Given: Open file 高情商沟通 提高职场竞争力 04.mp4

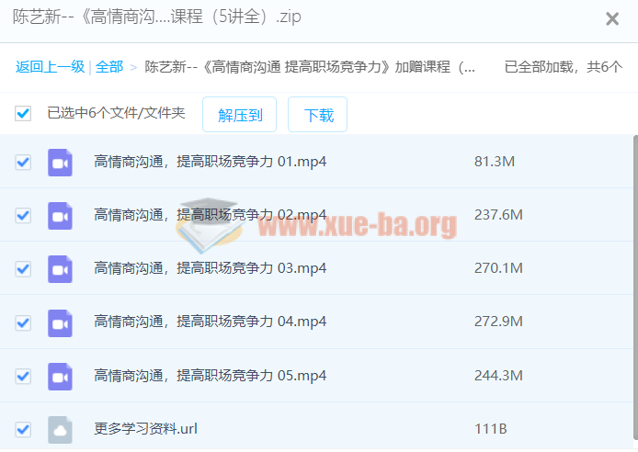Looking at the screenshot, I should point(211,322).
